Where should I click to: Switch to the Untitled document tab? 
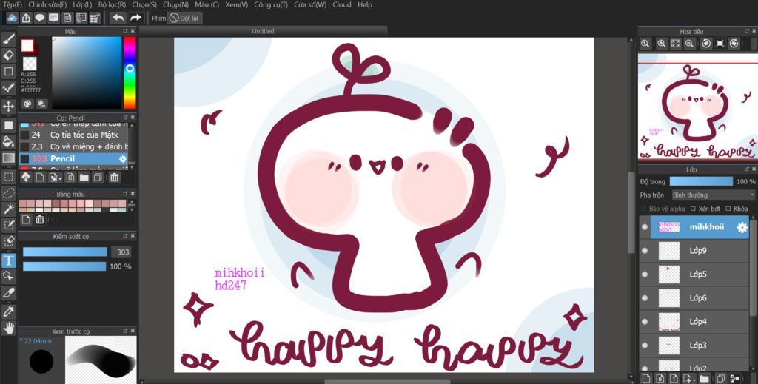click(263, 31)
